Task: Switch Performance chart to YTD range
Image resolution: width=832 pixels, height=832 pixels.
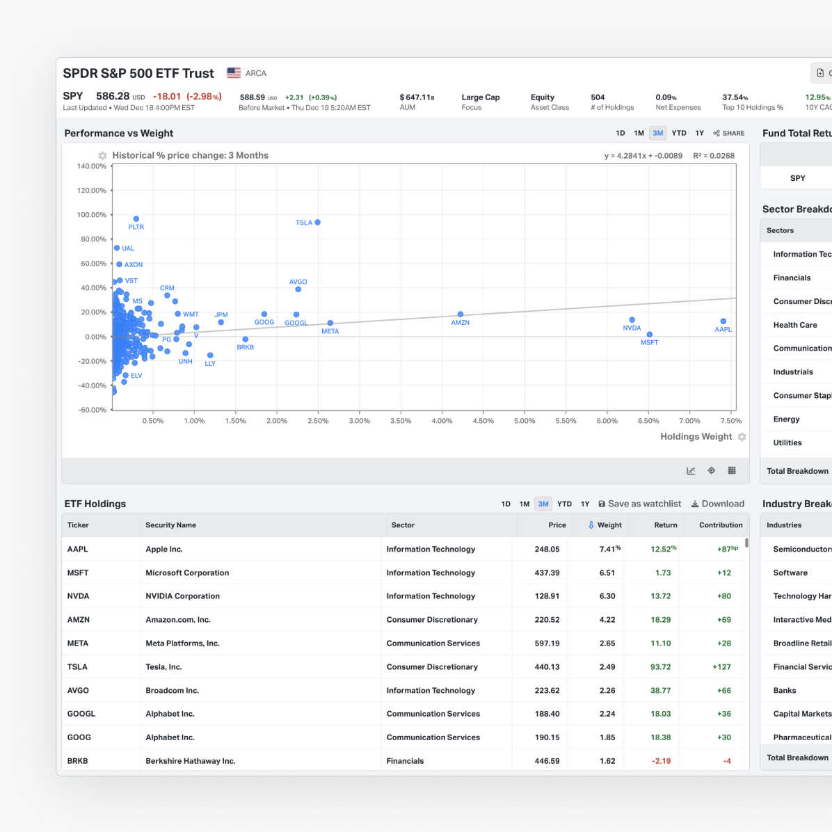Action: [678, 133]
